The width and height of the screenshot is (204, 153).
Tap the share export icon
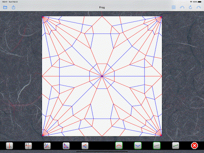tap(14, 7)
